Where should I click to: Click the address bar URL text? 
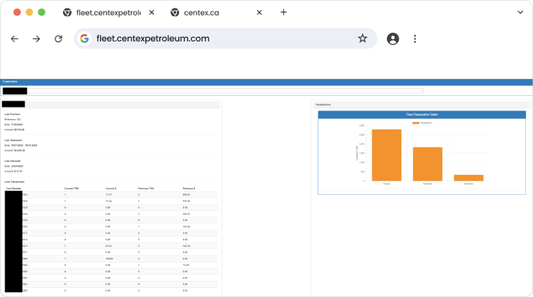tap(153, 38)
